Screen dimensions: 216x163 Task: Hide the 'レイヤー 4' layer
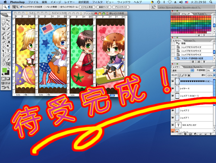(173, 88)
